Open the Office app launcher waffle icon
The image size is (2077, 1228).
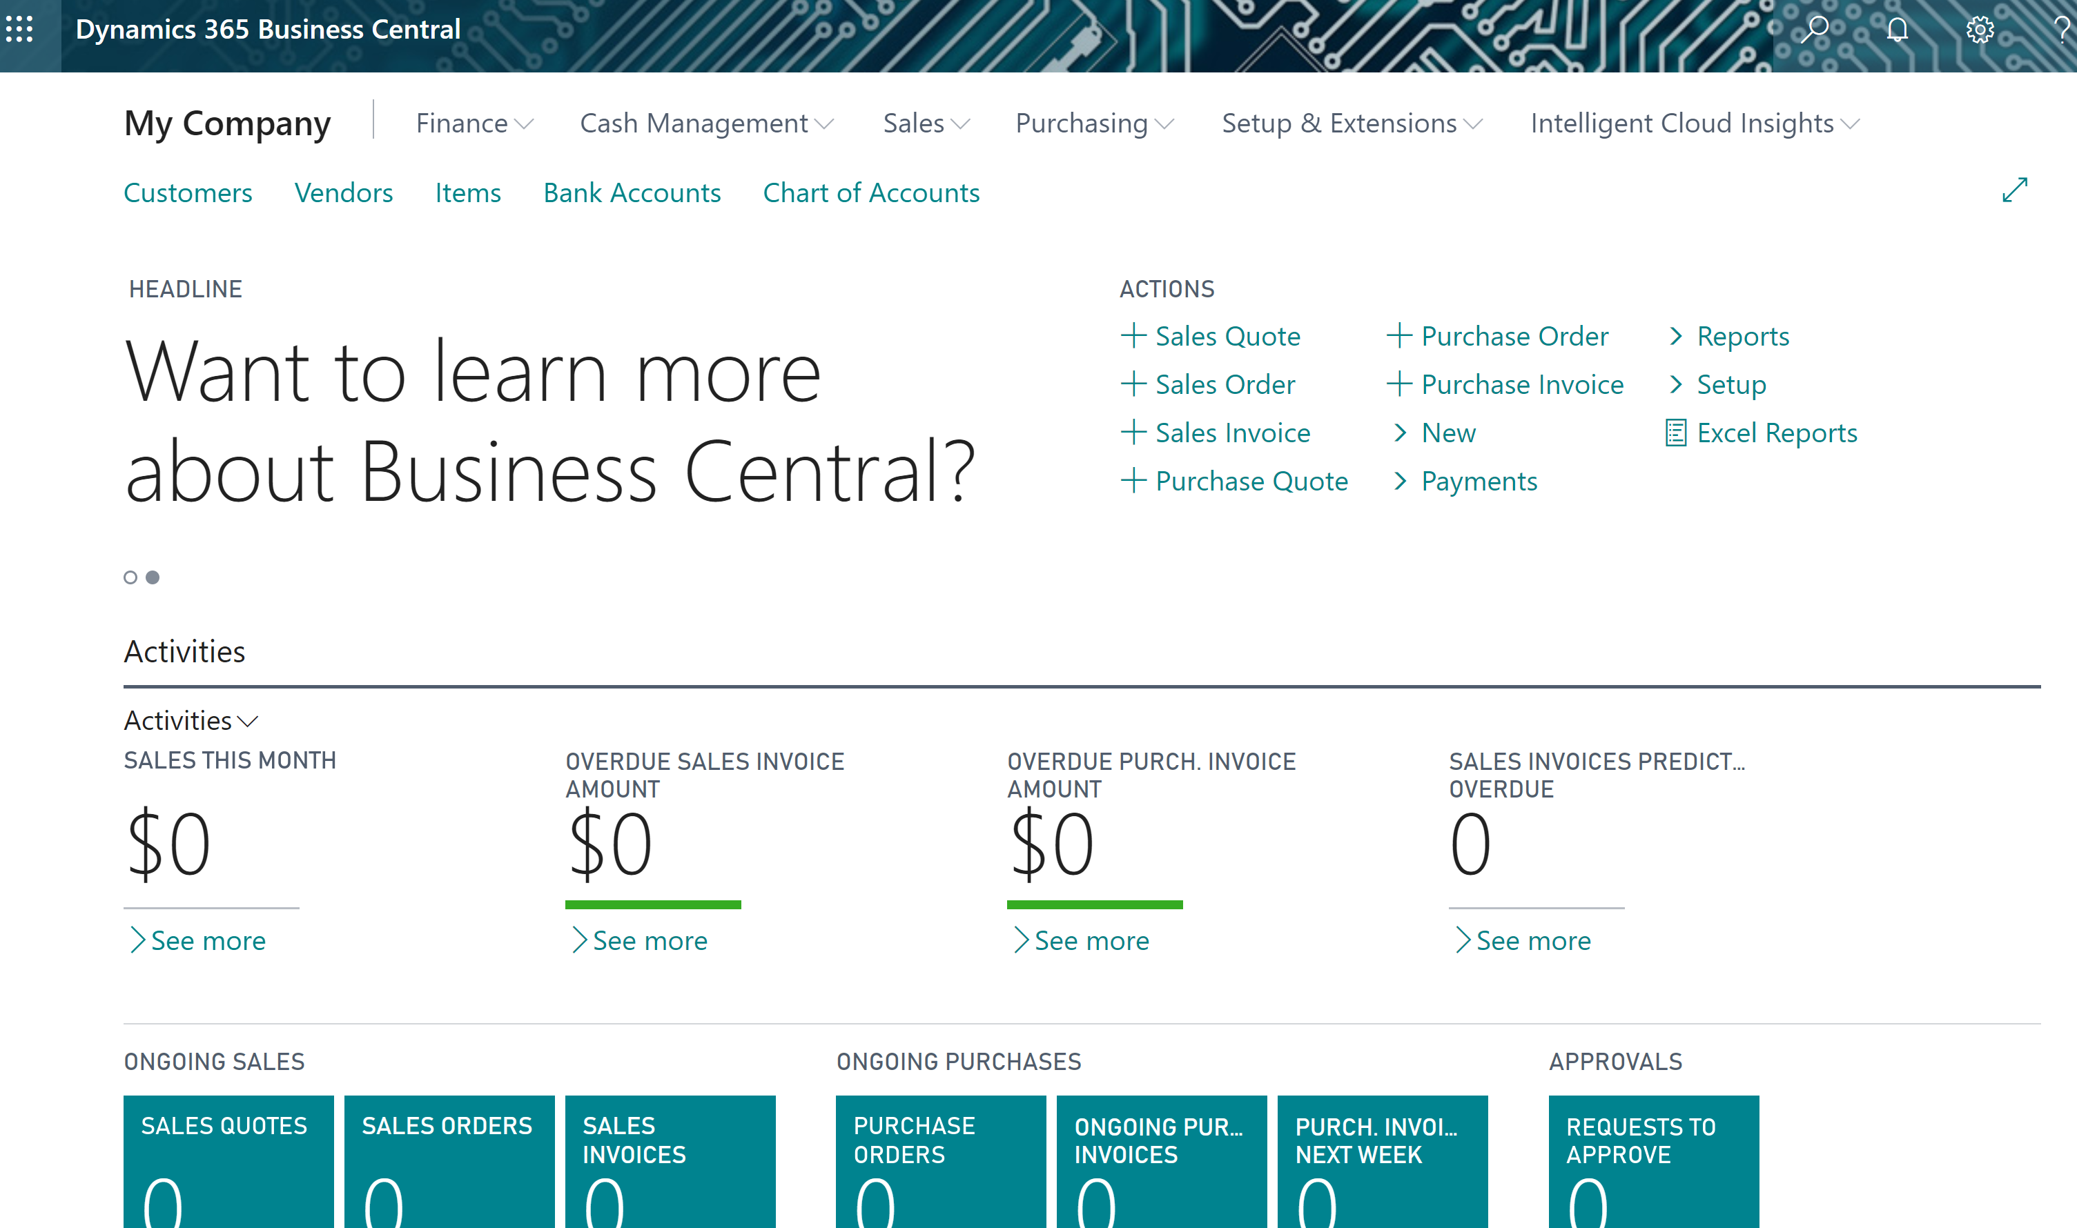tap(21, 29)
